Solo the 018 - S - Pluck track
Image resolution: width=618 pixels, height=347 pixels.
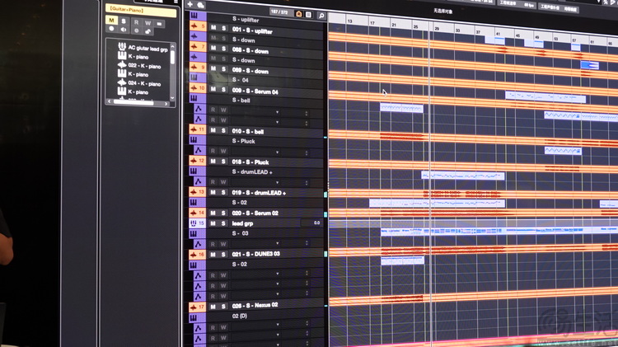click(x=223, y=162)
